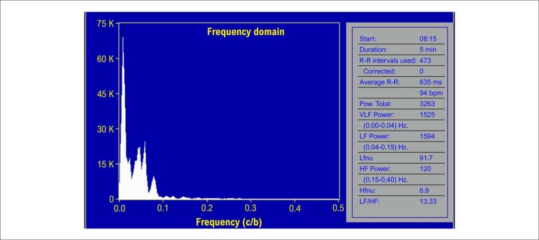The width and height of the screenshot is (539, 240).
Task: Click the Duration value 5 min
Action: 428,49
